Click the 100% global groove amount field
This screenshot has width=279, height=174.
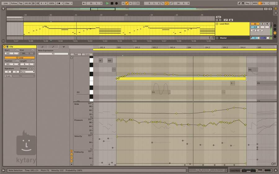click(51, 3)
